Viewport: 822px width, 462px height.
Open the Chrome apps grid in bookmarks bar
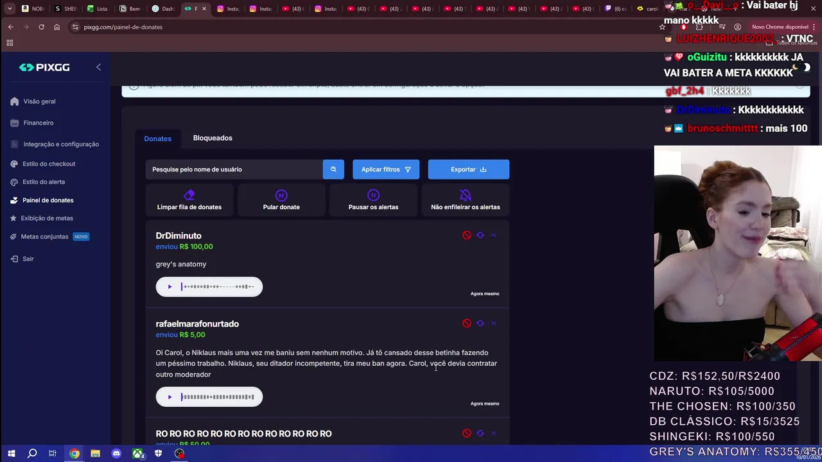coord(10,43)
